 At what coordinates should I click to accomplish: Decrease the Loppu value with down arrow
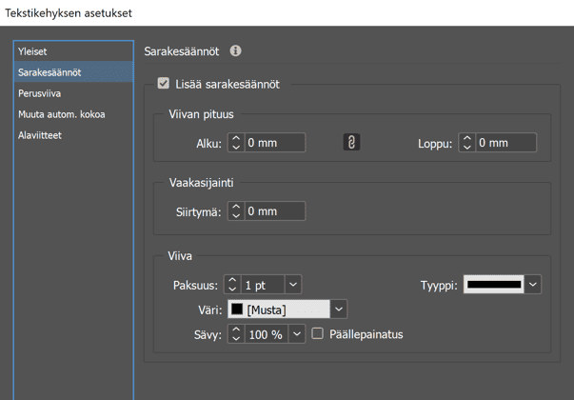467,147
